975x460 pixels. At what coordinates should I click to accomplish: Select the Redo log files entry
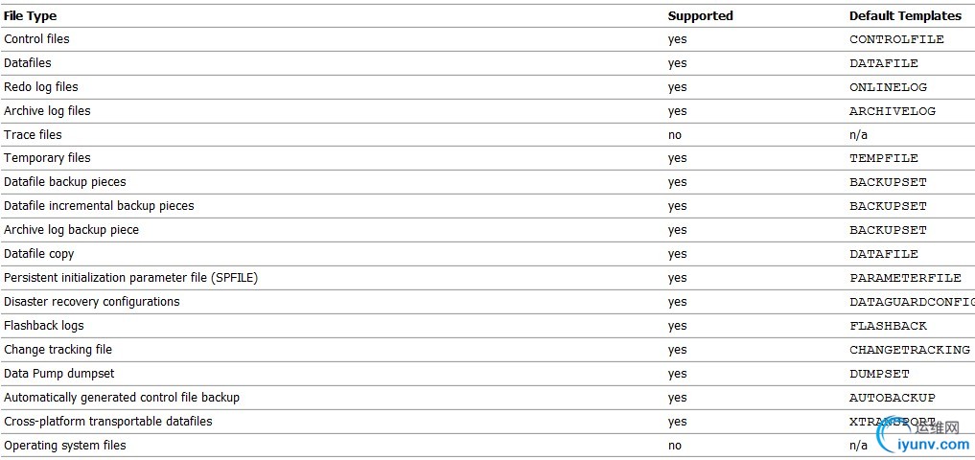coord(41,86)
